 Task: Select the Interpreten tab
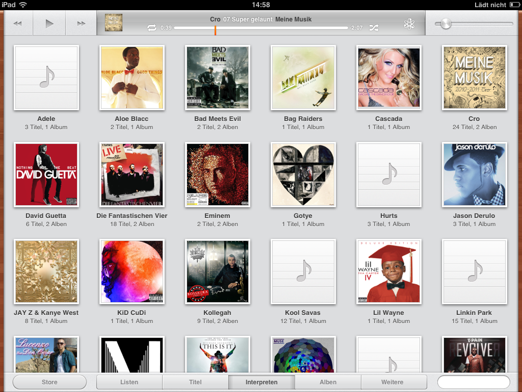tap(262, 382)
